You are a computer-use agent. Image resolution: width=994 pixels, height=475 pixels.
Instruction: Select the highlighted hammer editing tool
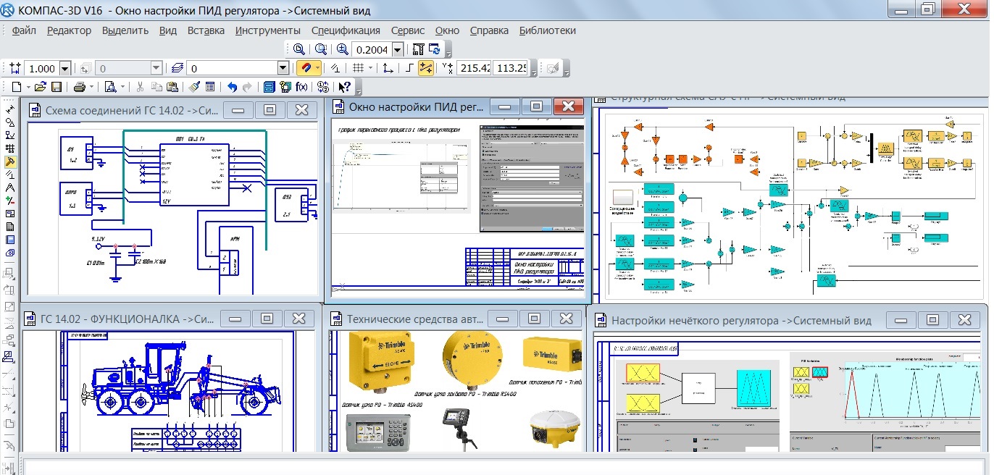[10, 161]
